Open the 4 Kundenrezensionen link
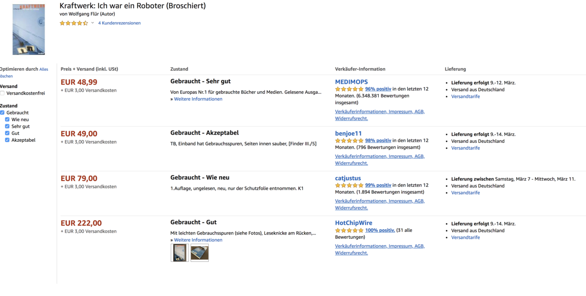This screenshot has height=296, width=586. click(119, 23)
